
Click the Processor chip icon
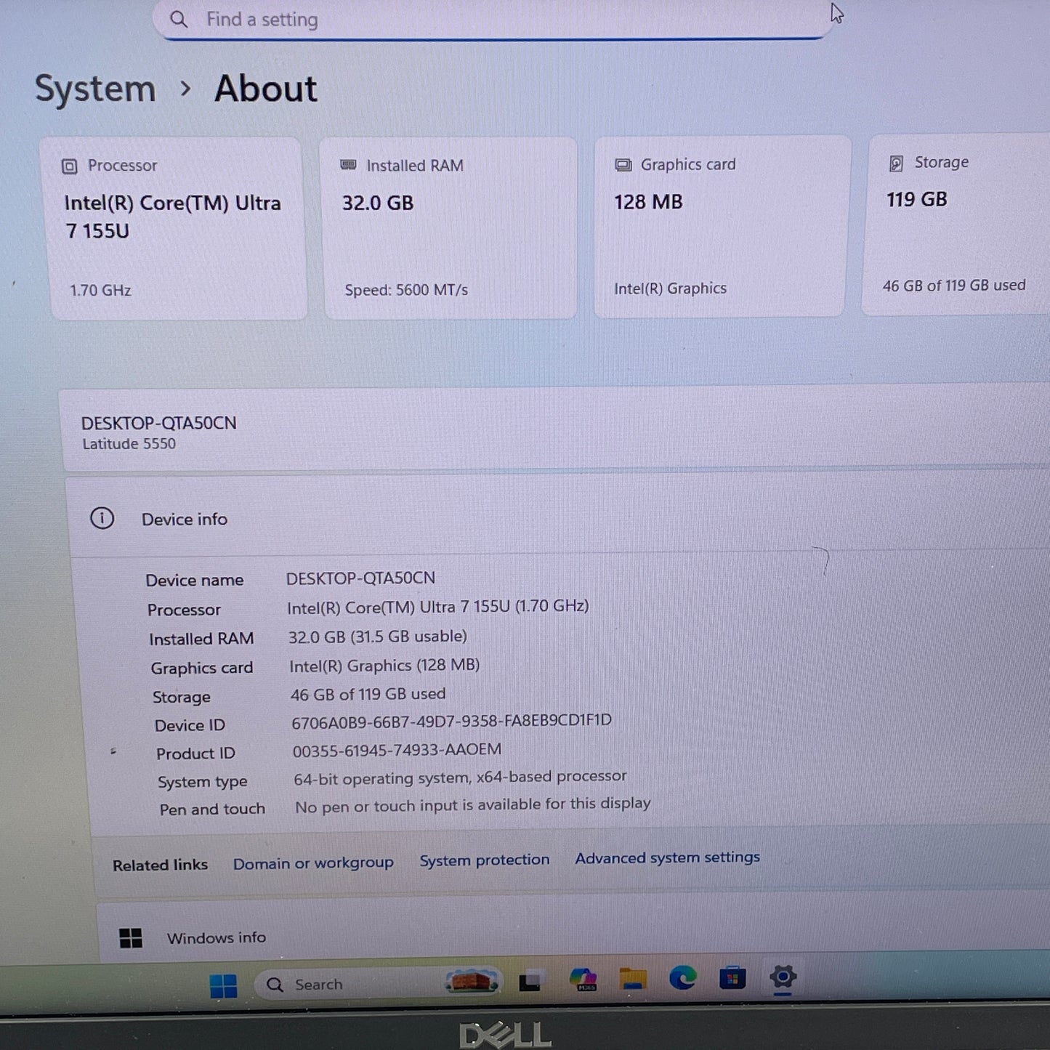[x=69, y=166]
